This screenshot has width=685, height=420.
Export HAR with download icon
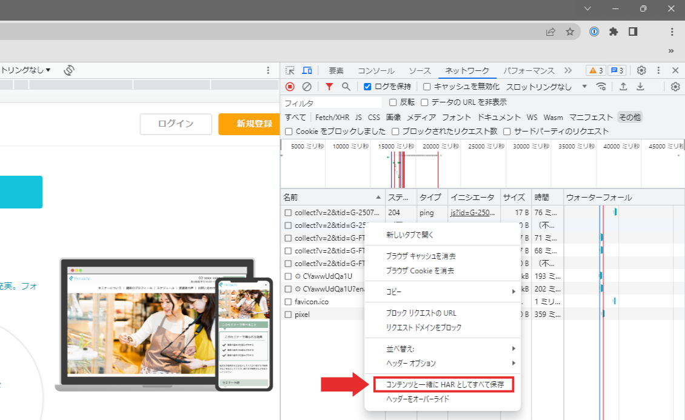pos(640,87)
